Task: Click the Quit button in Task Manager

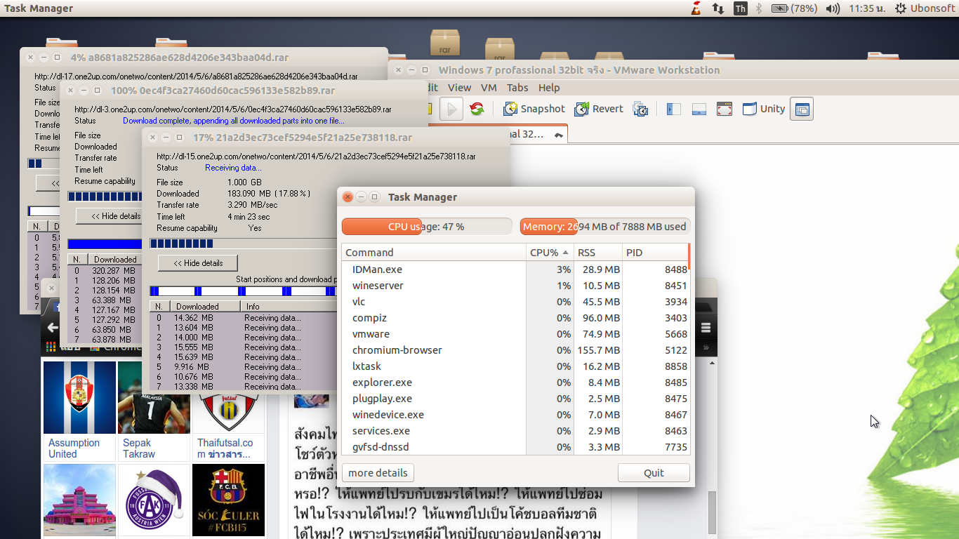Action: [654, 473]
